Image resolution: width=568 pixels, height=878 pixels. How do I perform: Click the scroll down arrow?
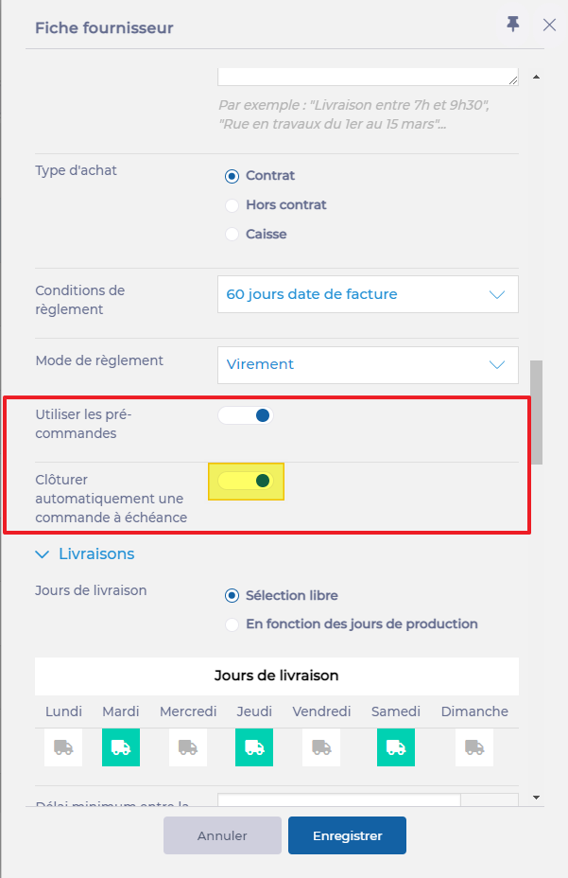tap(537, 799)
